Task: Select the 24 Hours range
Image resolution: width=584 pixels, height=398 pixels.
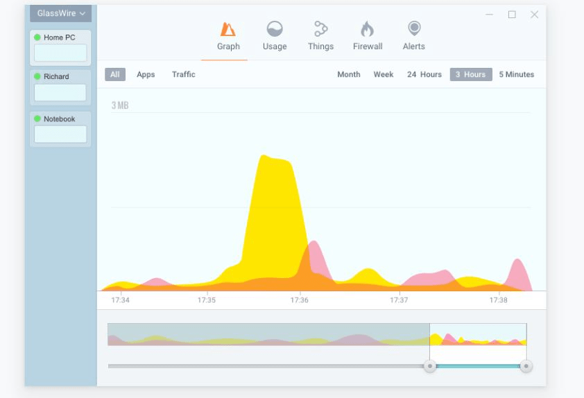Action: point(424,74)
